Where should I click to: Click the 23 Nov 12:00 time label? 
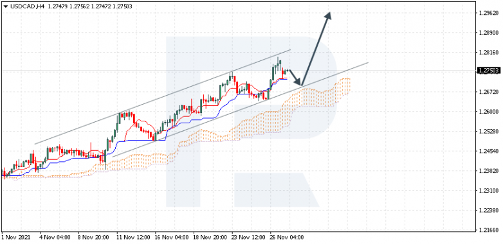(248, 238)
